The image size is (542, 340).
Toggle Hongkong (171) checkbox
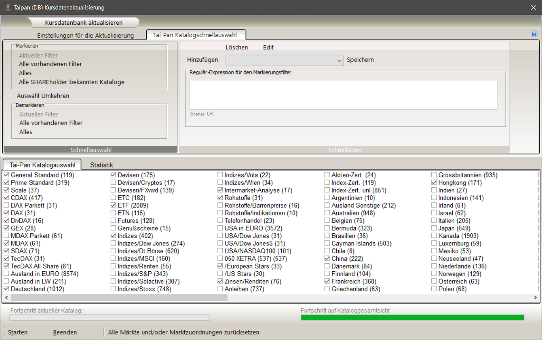tap(434, 183)
